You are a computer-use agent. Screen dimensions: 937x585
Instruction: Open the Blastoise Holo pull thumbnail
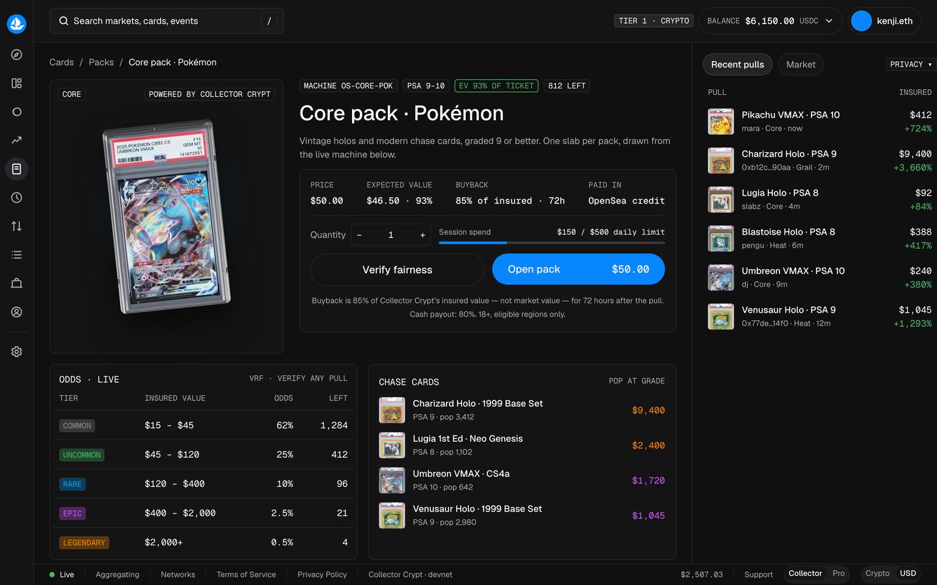point(721,239)
